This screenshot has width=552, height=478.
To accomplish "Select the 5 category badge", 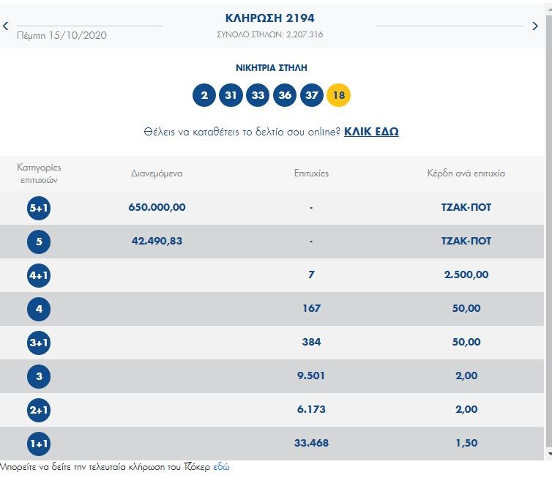I will (38, 242).
